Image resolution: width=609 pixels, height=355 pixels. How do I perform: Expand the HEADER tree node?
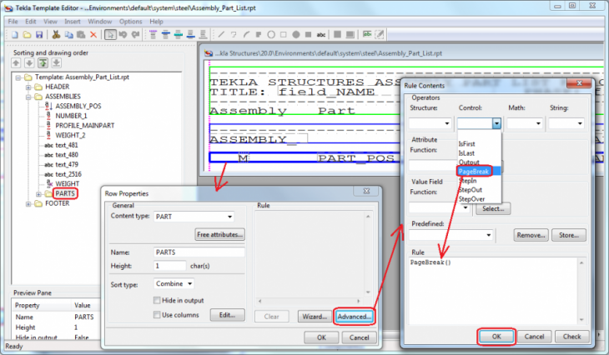click(x=28, y=87)
